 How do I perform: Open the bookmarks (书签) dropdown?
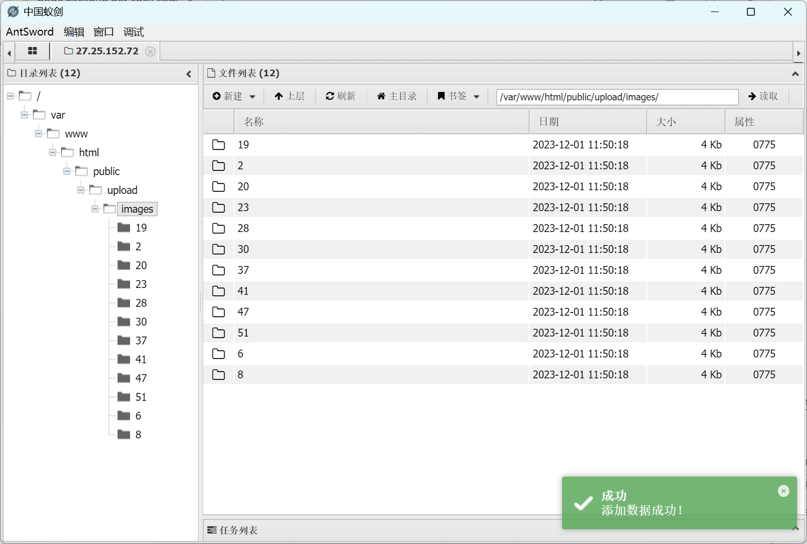(x=458, y=96)
